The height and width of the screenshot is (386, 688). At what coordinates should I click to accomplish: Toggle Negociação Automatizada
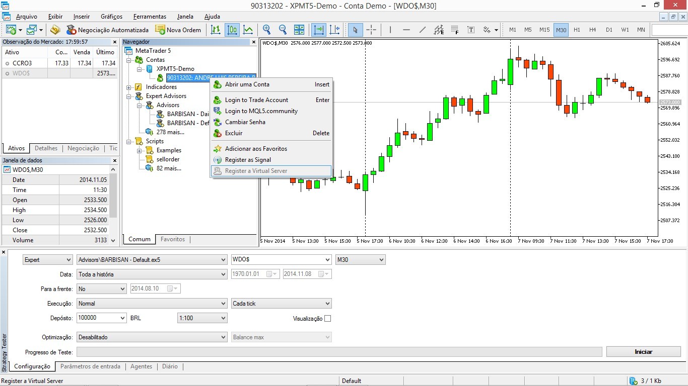[108, 30]
